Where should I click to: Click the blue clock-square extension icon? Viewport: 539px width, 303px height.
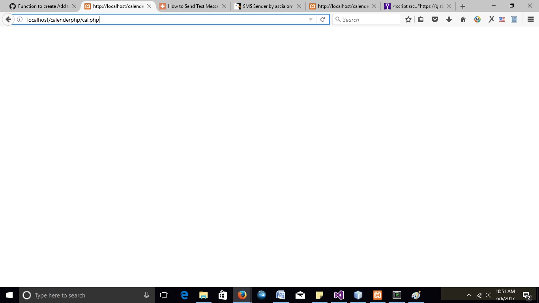tap(514, 19)
